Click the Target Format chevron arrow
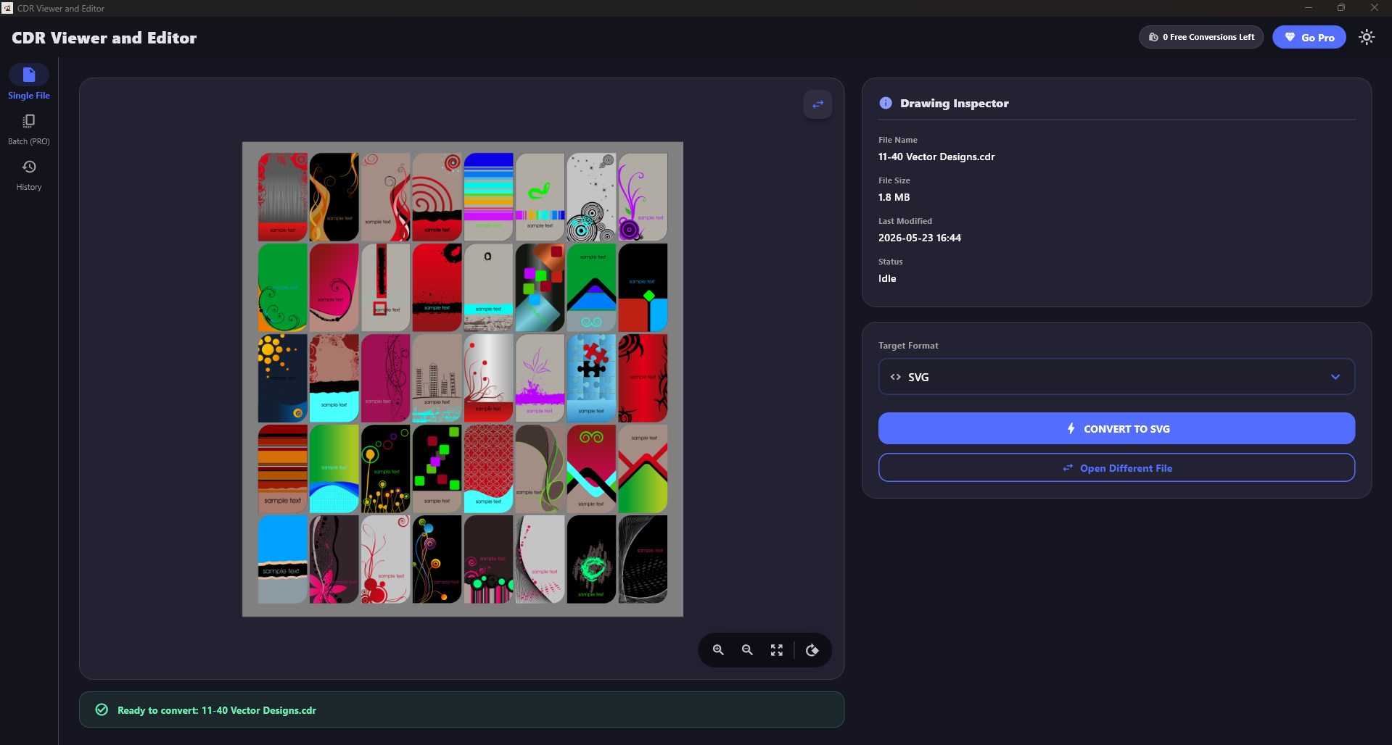This screenshot has height=745, width=1392. (1335, 377)
